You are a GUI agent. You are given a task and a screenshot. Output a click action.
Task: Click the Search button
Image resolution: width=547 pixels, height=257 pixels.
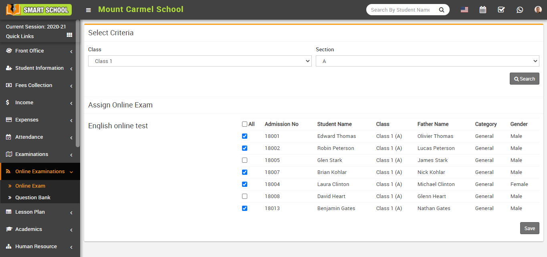click(524, 79)
